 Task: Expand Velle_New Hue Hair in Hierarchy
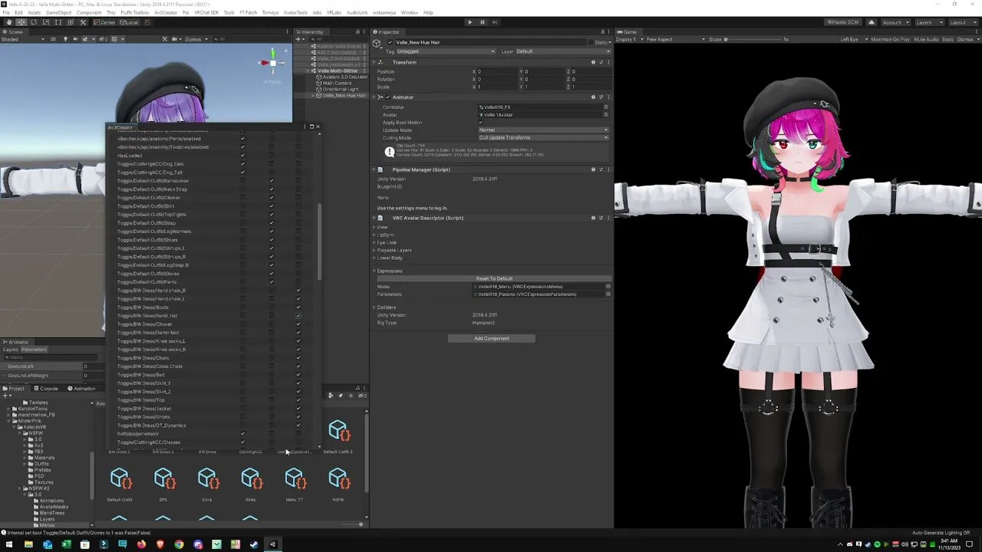pyautogui.click(x=315, y=95)
